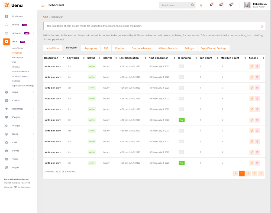Toggle dark mode with the moon icon
Image resolution: width=271 pixels, height=213 pixels.
point(201,5)
